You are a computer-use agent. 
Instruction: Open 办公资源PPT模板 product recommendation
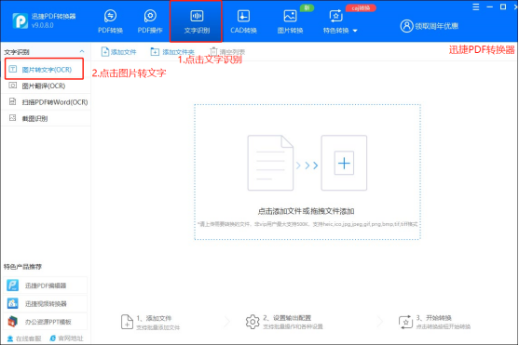46,321
